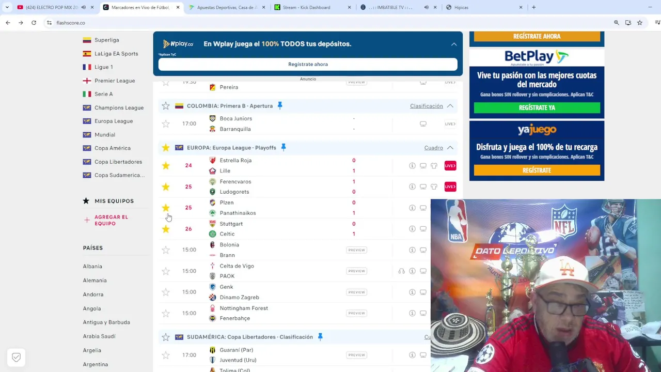Open info icon for Stuttgart vs Celtic

(x=412, y=229)
